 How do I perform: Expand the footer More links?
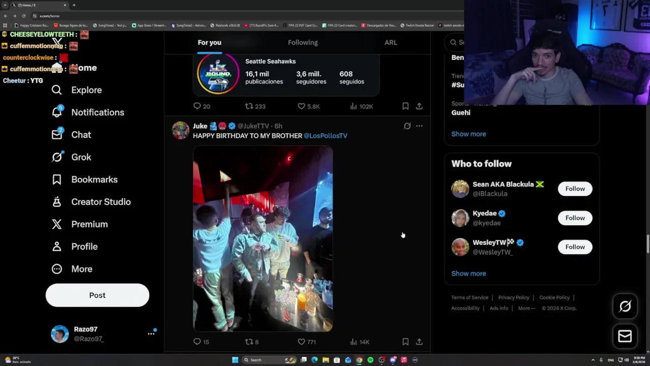527,308
